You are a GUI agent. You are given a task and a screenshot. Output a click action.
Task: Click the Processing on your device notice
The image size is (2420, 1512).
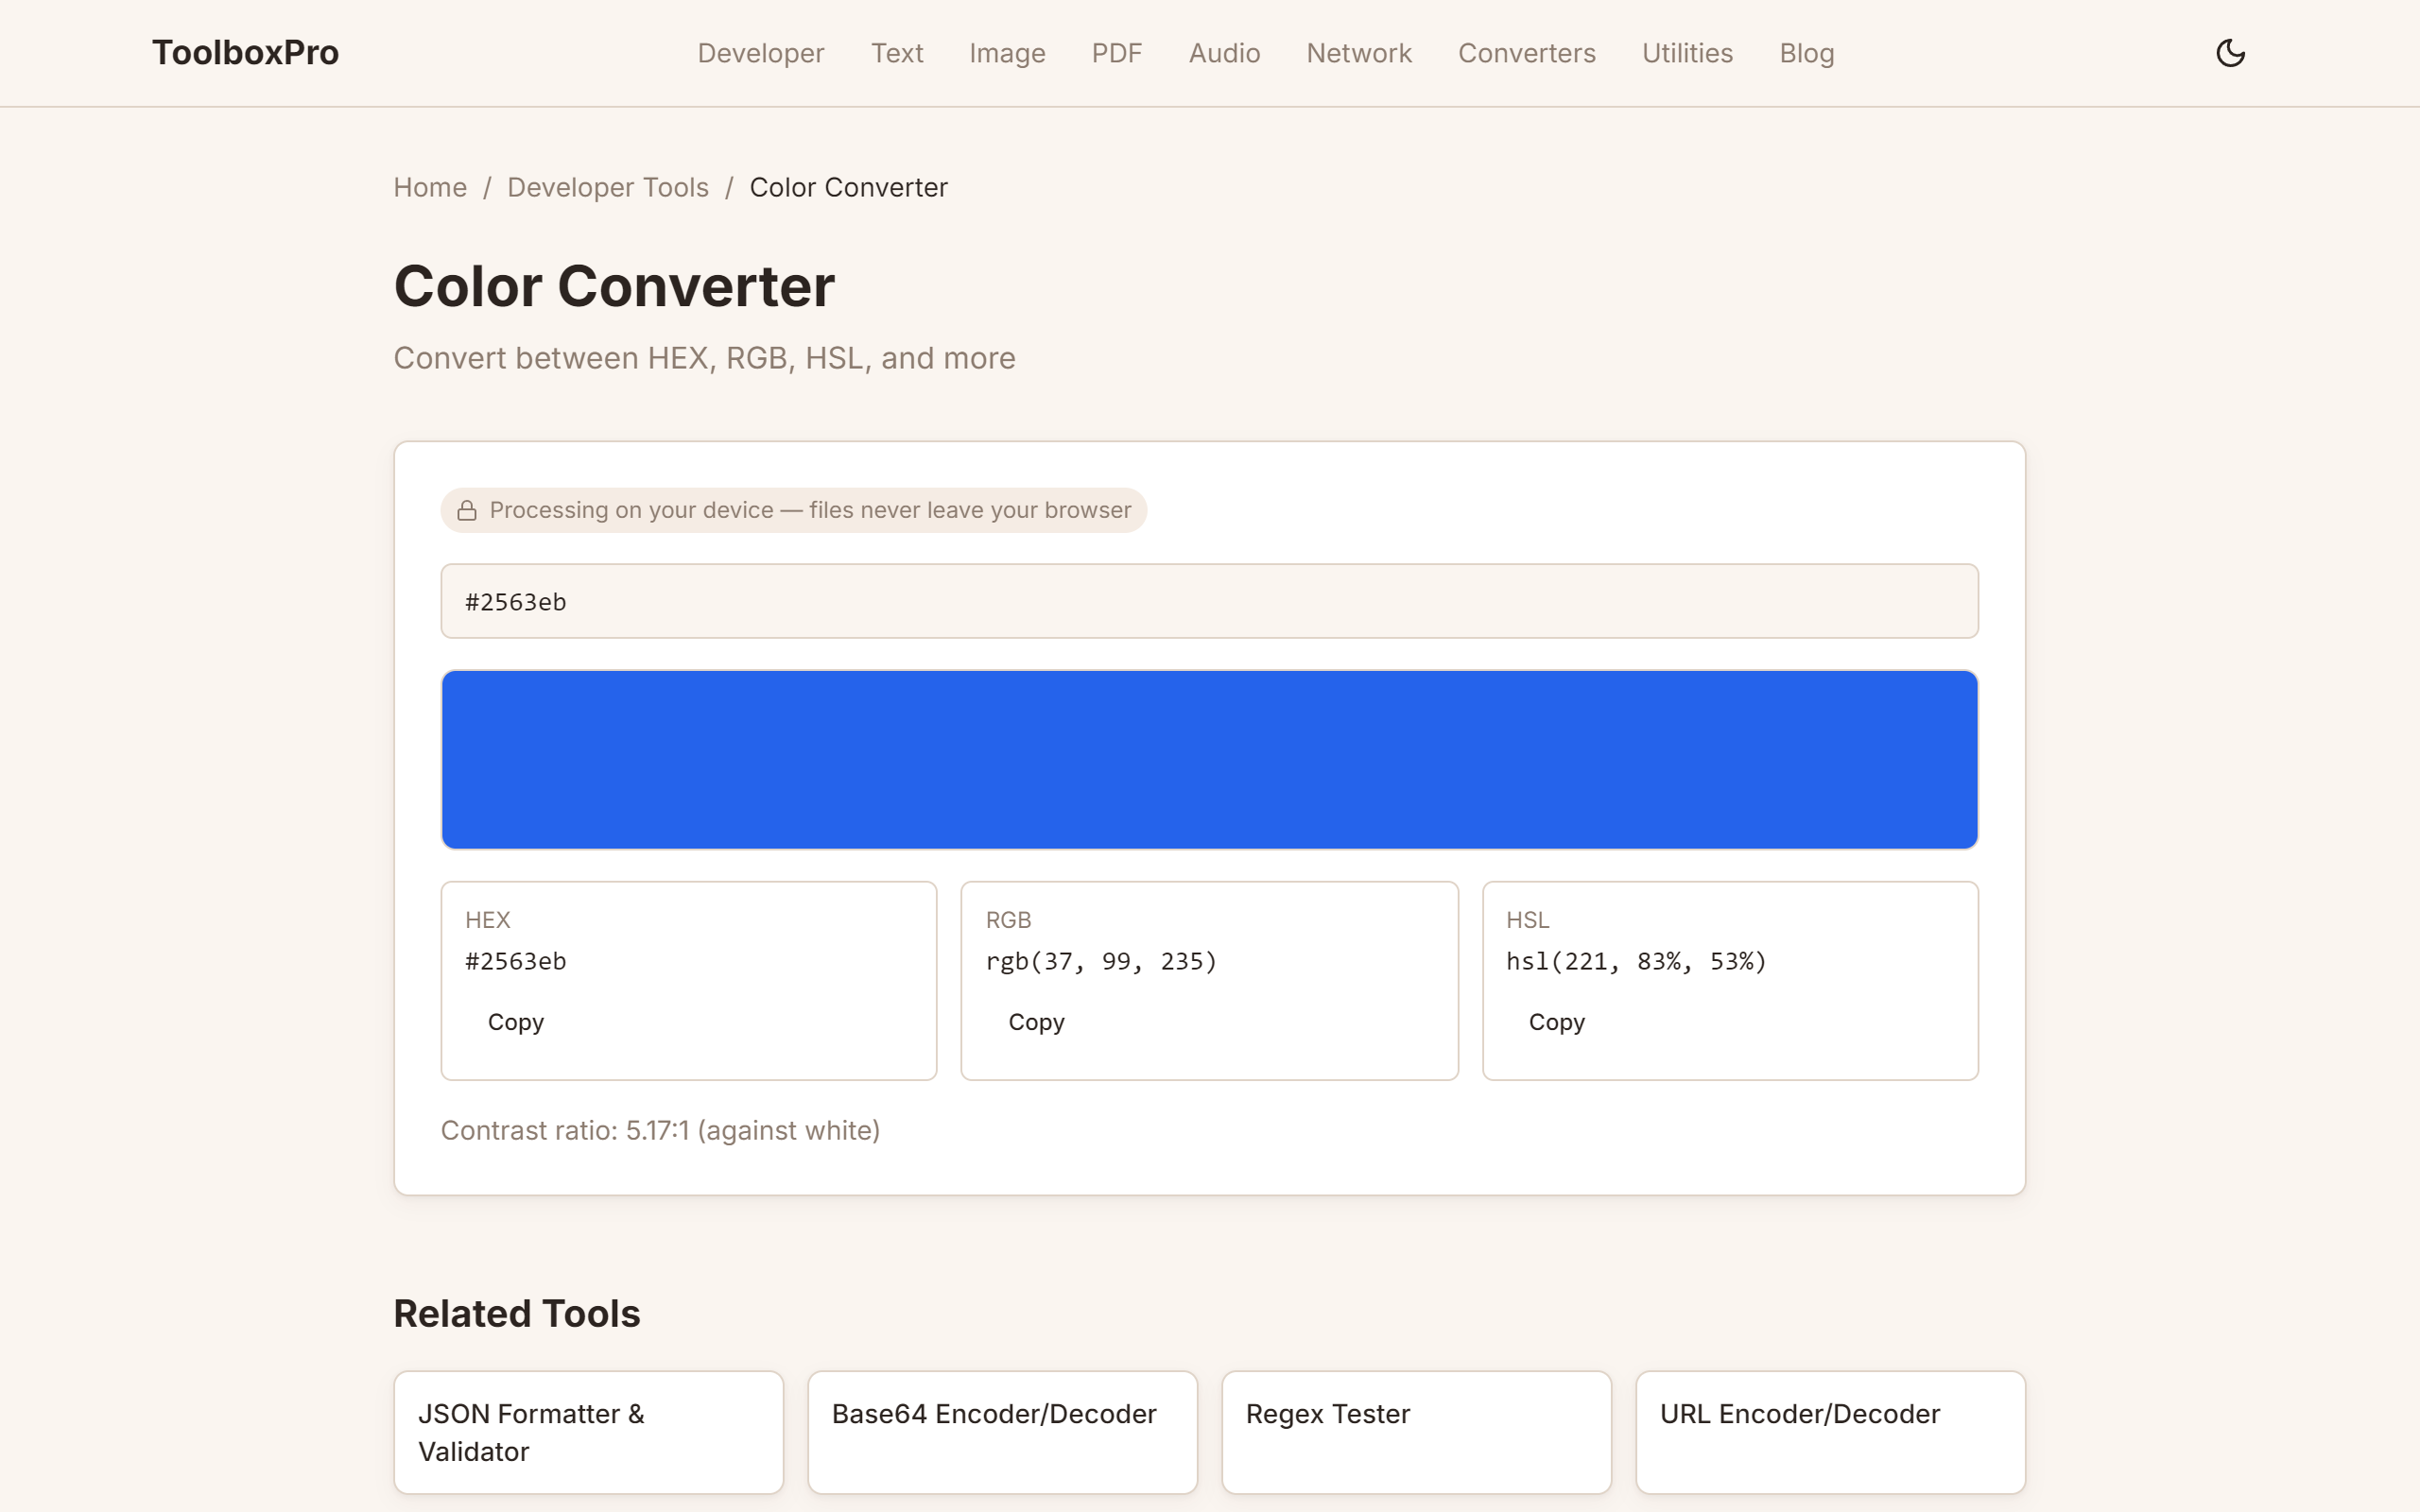click(793, 511)
